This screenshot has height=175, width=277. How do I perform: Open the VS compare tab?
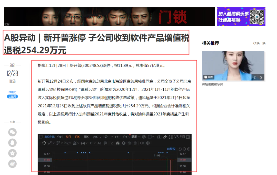[176, 137]
